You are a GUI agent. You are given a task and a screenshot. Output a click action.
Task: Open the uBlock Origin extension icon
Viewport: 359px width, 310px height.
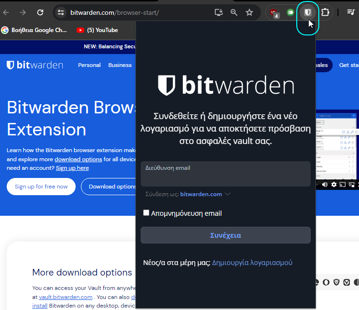[x=274, y=13]
